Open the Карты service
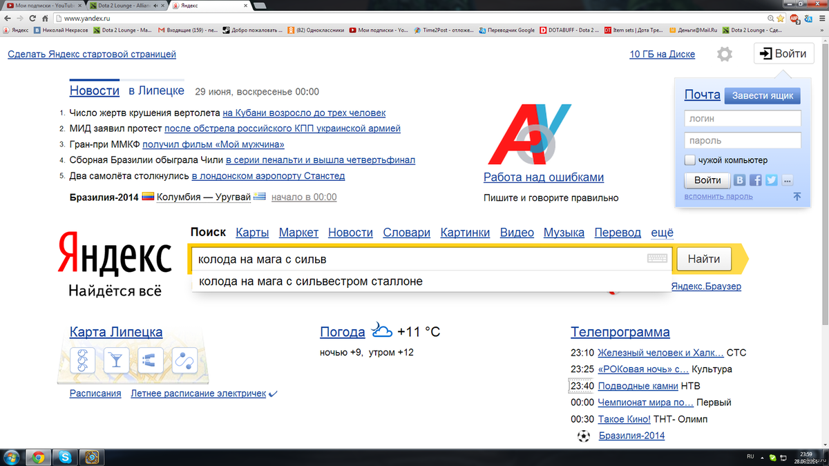The height and width of the screenshot is (466, 829). [x=252, y=233]
